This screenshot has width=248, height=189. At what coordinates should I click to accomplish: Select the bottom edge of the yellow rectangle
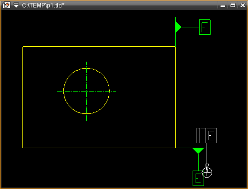[99, 148]
